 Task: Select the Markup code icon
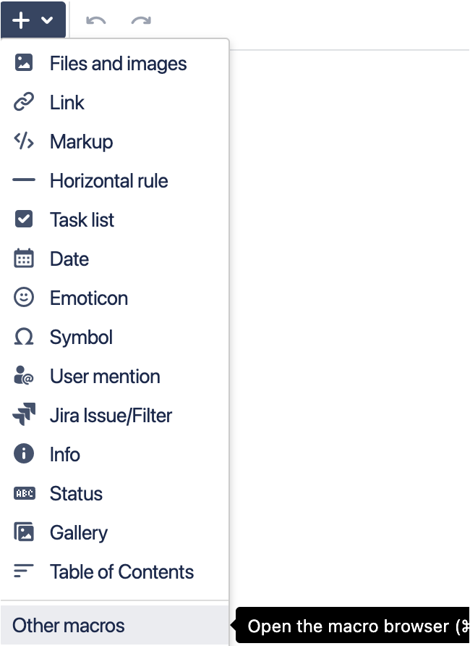(24, 141)
